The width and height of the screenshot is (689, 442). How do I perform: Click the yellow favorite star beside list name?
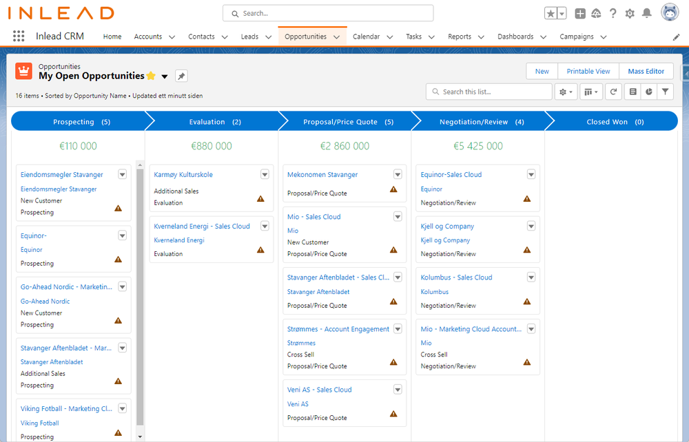click(x=151, y=76)
